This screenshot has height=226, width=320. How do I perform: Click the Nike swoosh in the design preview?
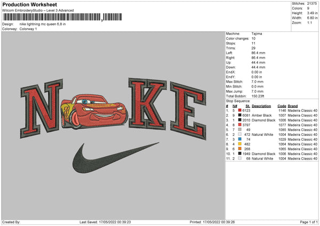point(116,158)
